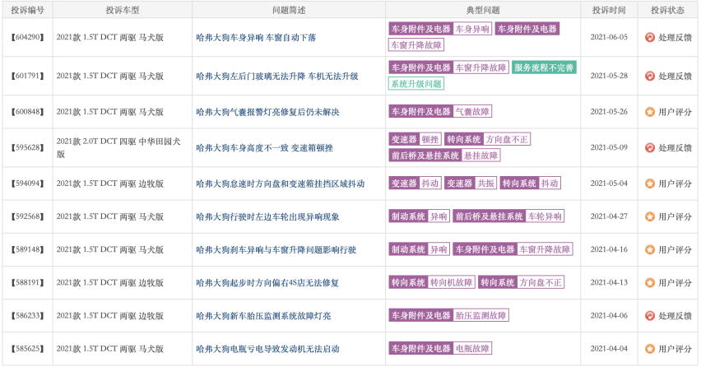Click the 问题简述 column header
Screen dimensions: 701x367
click(x=289, y=10)
